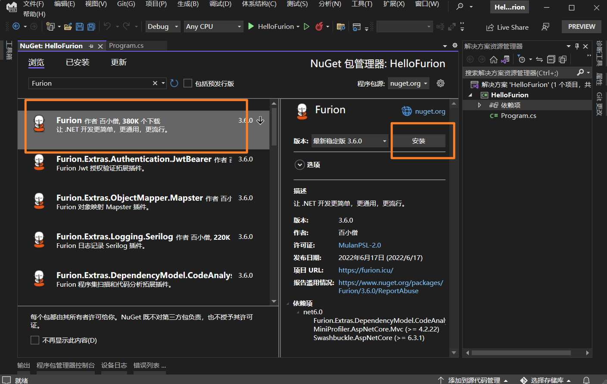Expand the Dependencies node in solution tree
The width and height of the screenshot is (607, 384).
point(479,105)
